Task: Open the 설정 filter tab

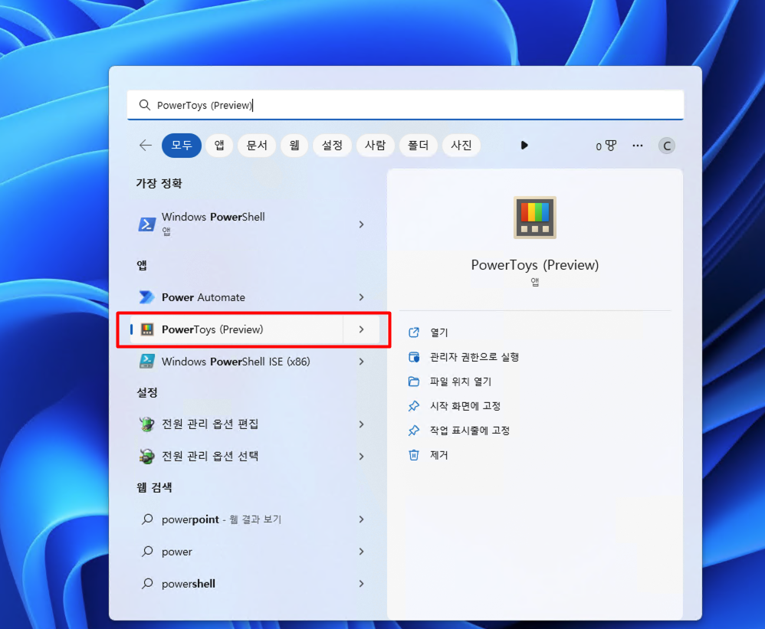Action: [x=332, y=146]
